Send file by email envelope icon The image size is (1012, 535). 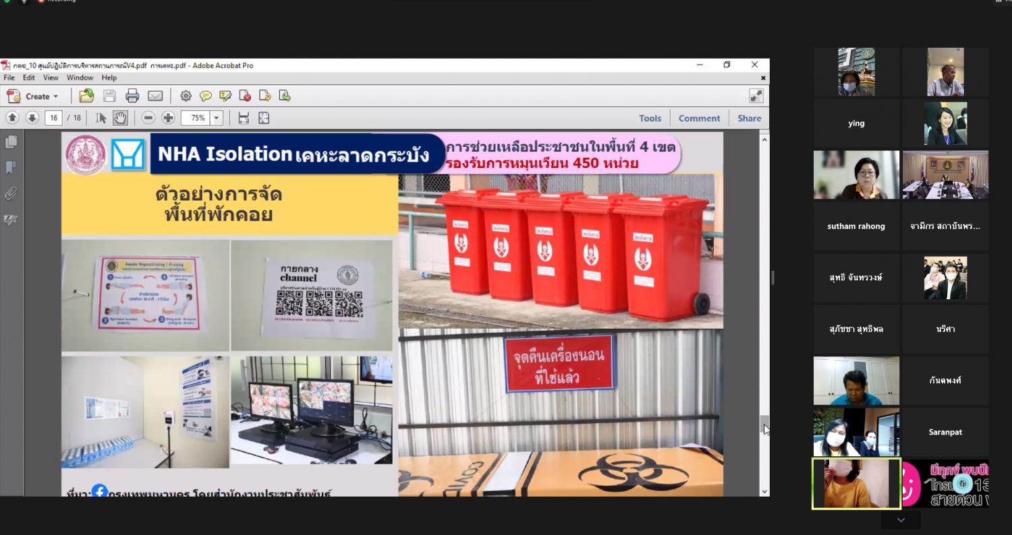point(155,96)
